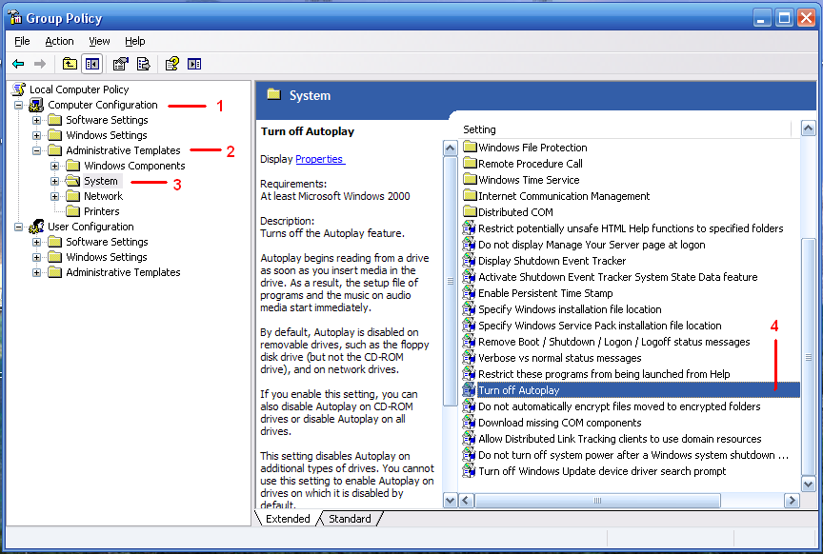Click the Setting column header

tap(480, 129)
